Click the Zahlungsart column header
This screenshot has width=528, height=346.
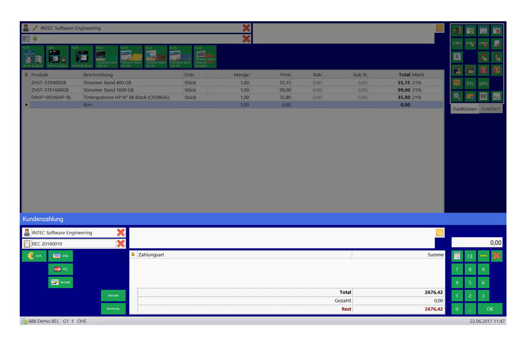(244, 255)
